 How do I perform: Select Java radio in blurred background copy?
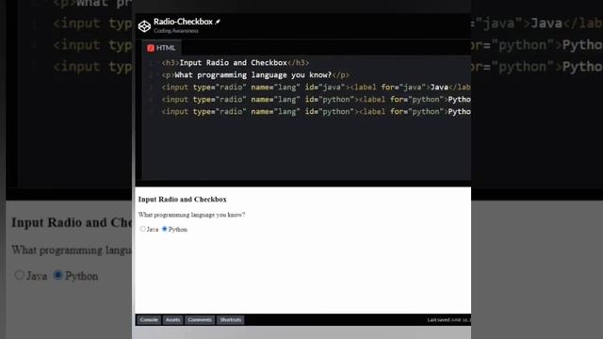(19, 275)
